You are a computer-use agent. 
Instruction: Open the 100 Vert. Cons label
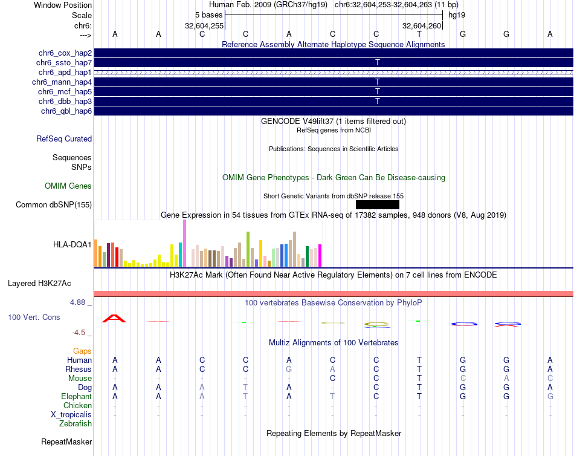coord(34,317)
